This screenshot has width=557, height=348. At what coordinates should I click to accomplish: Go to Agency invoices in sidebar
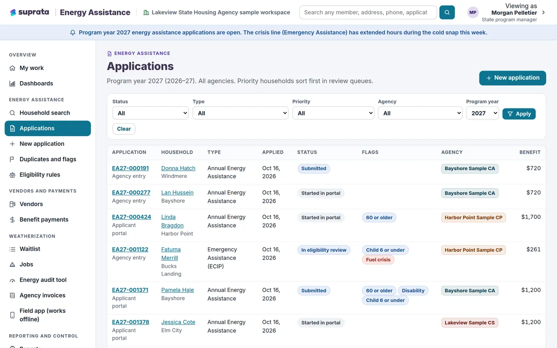48,296
